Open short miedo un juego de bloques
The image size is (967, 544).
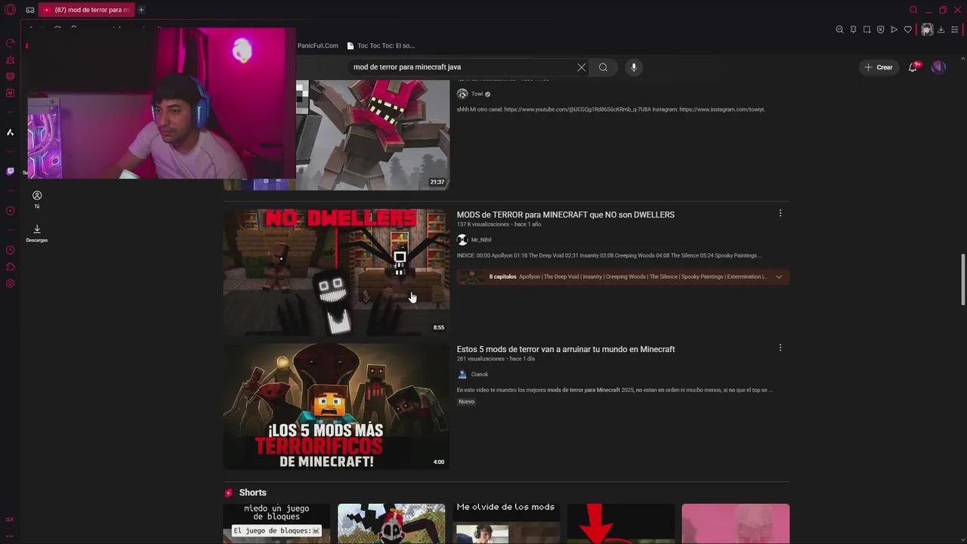(x=277, y=524)
